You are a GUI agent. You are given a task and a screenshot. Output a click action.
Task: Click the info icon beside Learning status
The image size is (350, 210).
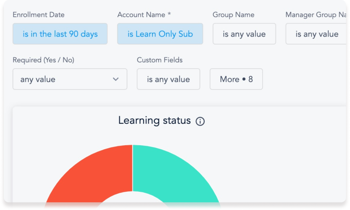pos(200,121)
